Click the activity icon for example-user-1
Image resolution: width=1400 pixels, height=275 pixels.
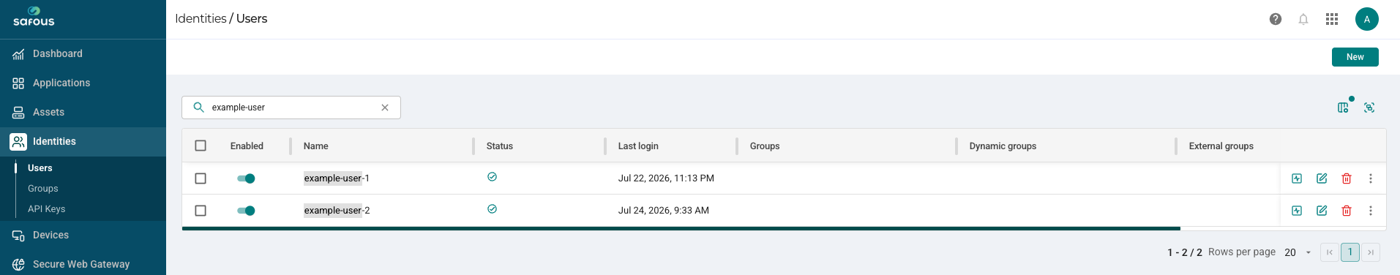(1297, 178)
